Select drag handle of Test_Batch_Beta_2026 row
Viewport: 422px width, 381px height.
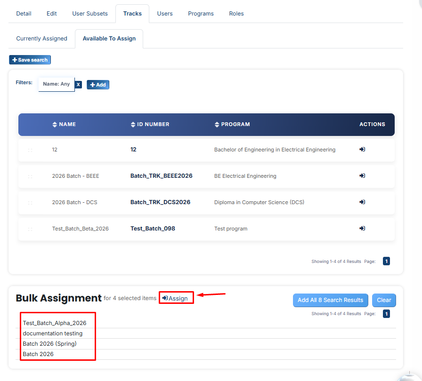point(30,229)
